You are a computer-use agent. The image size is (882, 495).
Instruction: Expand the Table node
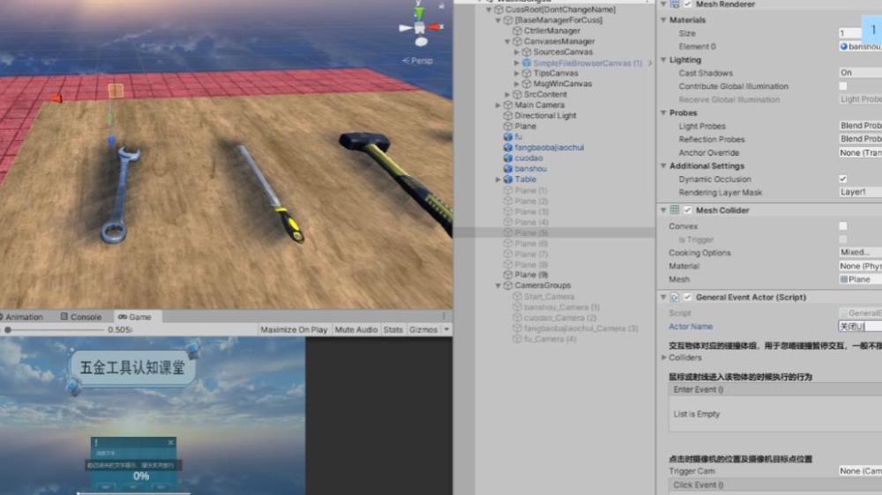(498, 179)
